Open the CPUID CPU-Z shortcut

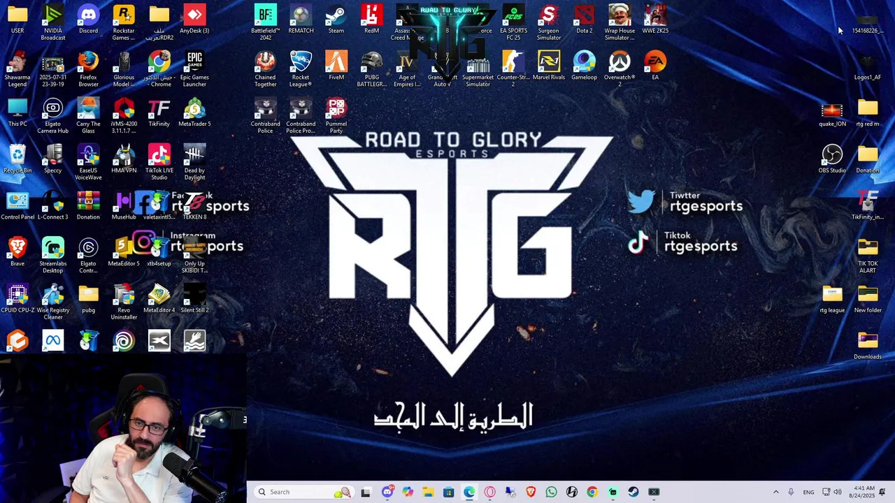click(x=17, y=298)
